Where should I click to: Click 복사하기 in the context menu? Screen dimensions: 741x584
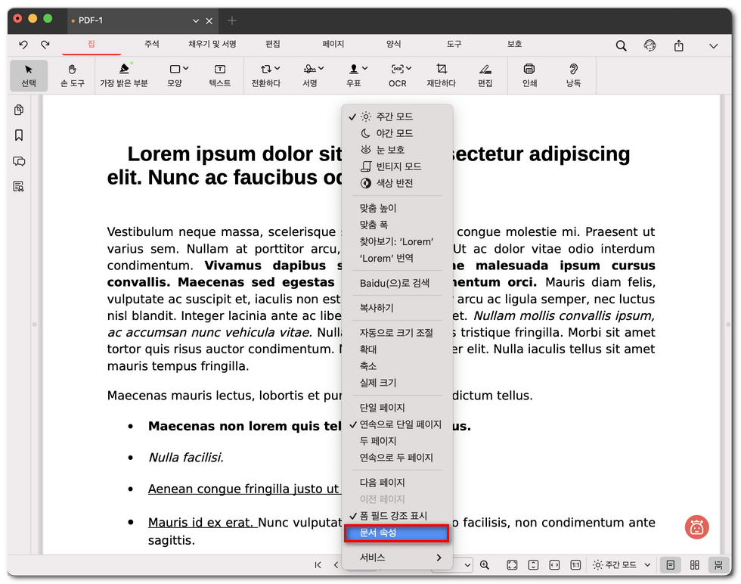click(377, 308)
